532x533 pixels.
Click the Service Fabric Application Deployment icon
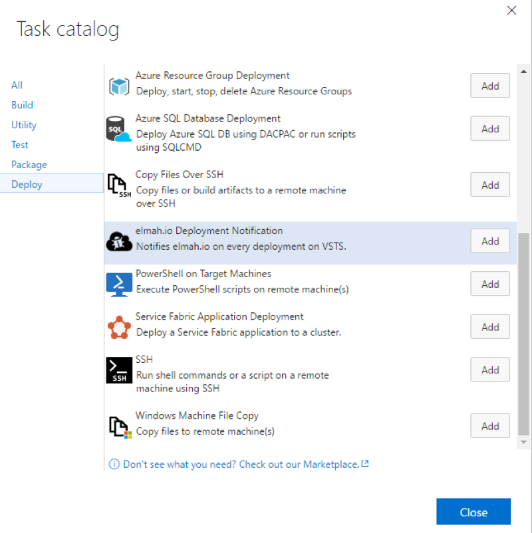[118, 326]
